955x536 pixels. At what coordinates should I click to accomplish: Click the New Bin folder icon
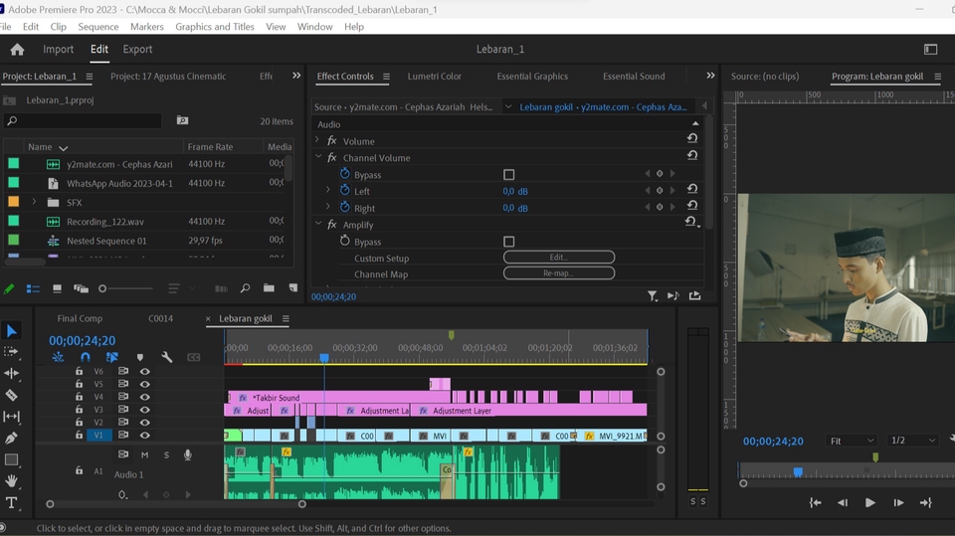pyautogui.click(x=269, y=288)
